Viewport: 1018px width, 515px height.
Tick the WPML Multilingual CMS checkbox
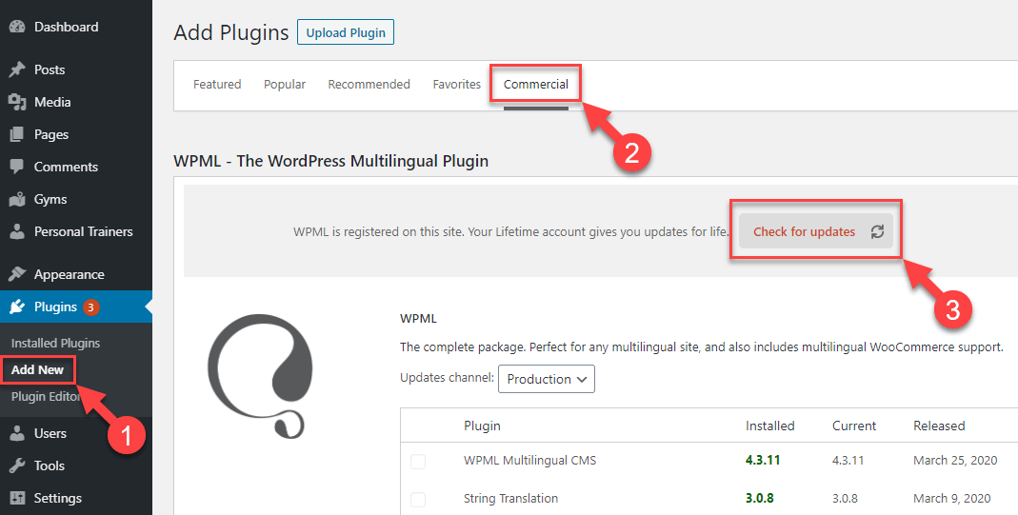(x=418, y=461)
